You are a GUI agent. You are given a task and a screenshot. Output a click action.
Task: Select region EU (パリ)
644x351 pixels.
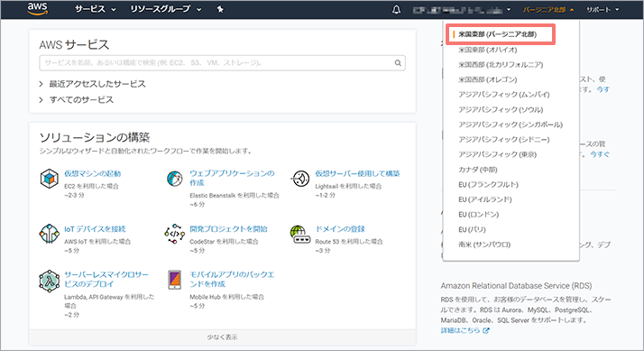[472, 229]
